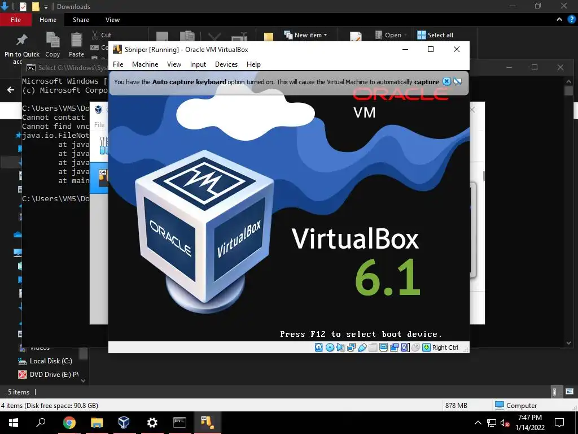
Task: Open taskbar Search
Action: [41, 423]
